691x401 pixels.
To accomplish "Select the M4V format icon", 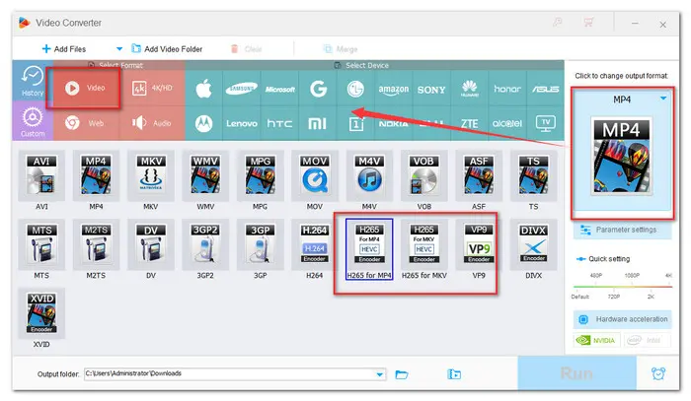I will coord(369,175).
